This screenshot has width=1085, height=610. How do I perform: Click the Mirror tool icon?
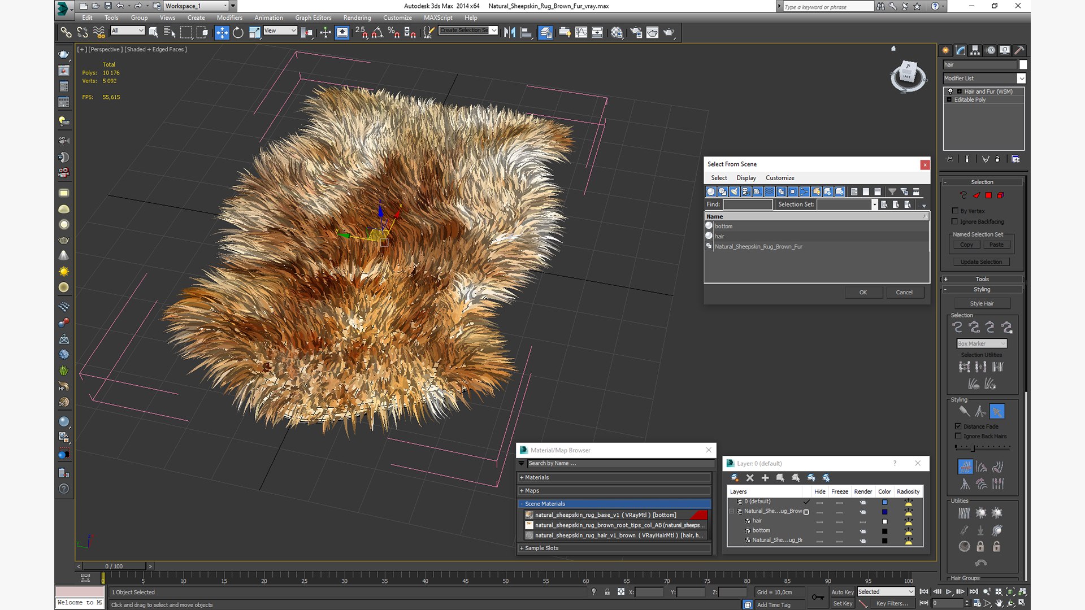point(509,32)
